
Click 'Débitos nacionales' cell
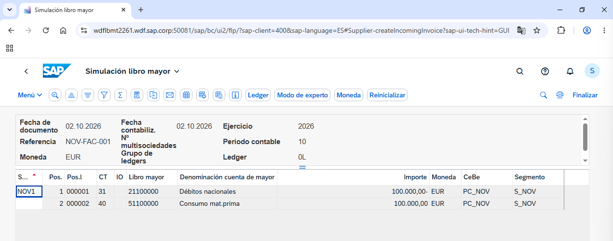pyautogui.click(x=227, y=191)
